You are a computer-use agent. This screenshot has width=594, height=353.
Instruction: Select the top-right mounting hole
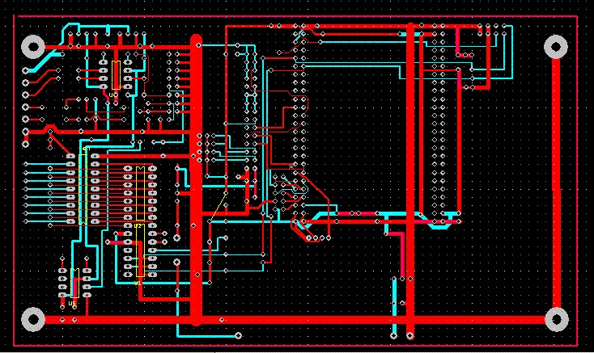click(556, 47)
